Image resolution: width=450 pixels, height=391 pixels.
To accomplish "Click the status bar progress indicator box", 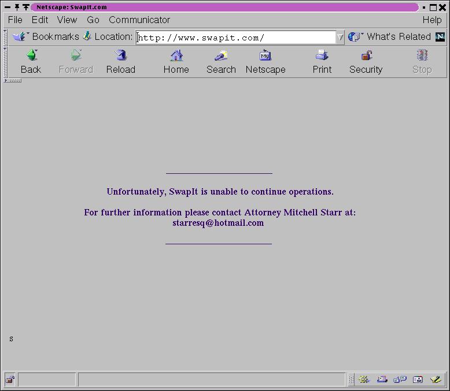I will (x=47, y=380).
